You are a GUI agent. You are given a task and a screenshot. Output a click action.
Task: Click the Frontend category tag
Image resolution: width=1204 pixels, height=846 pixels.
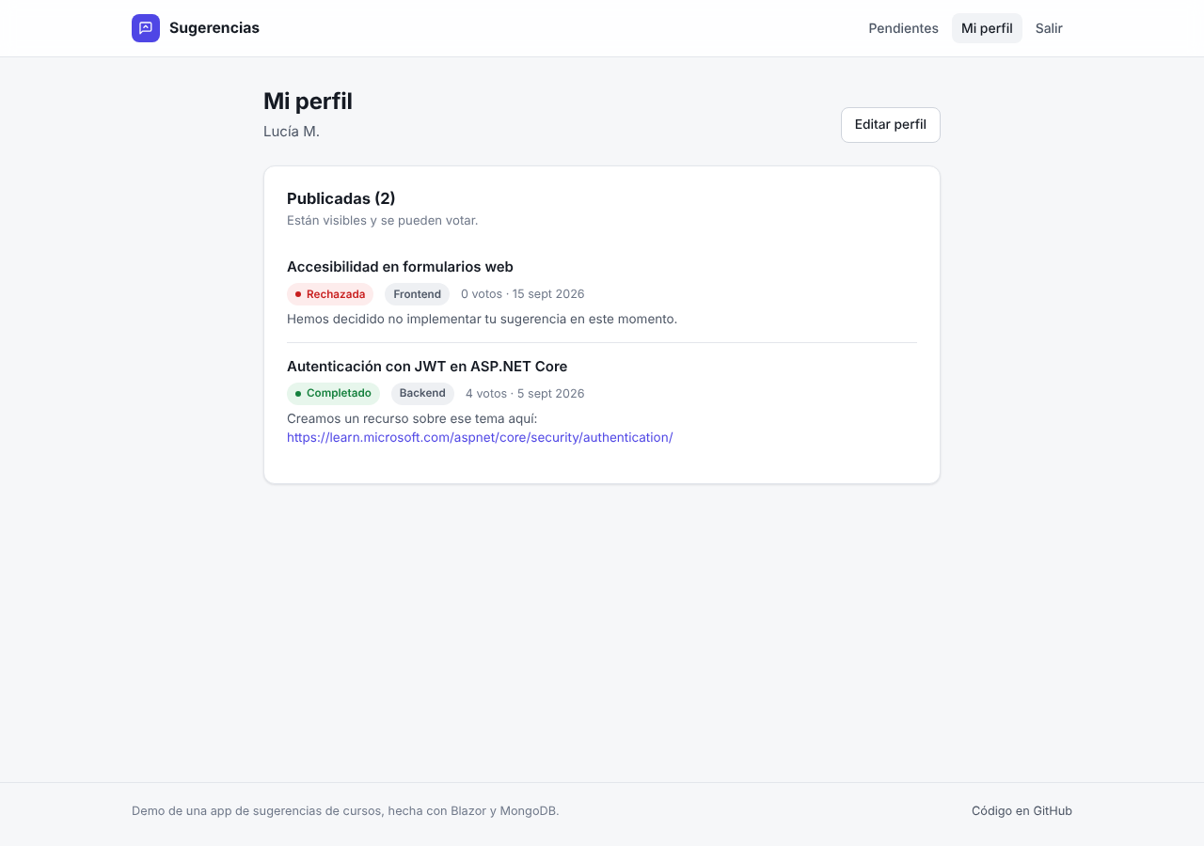pos(418,294)
